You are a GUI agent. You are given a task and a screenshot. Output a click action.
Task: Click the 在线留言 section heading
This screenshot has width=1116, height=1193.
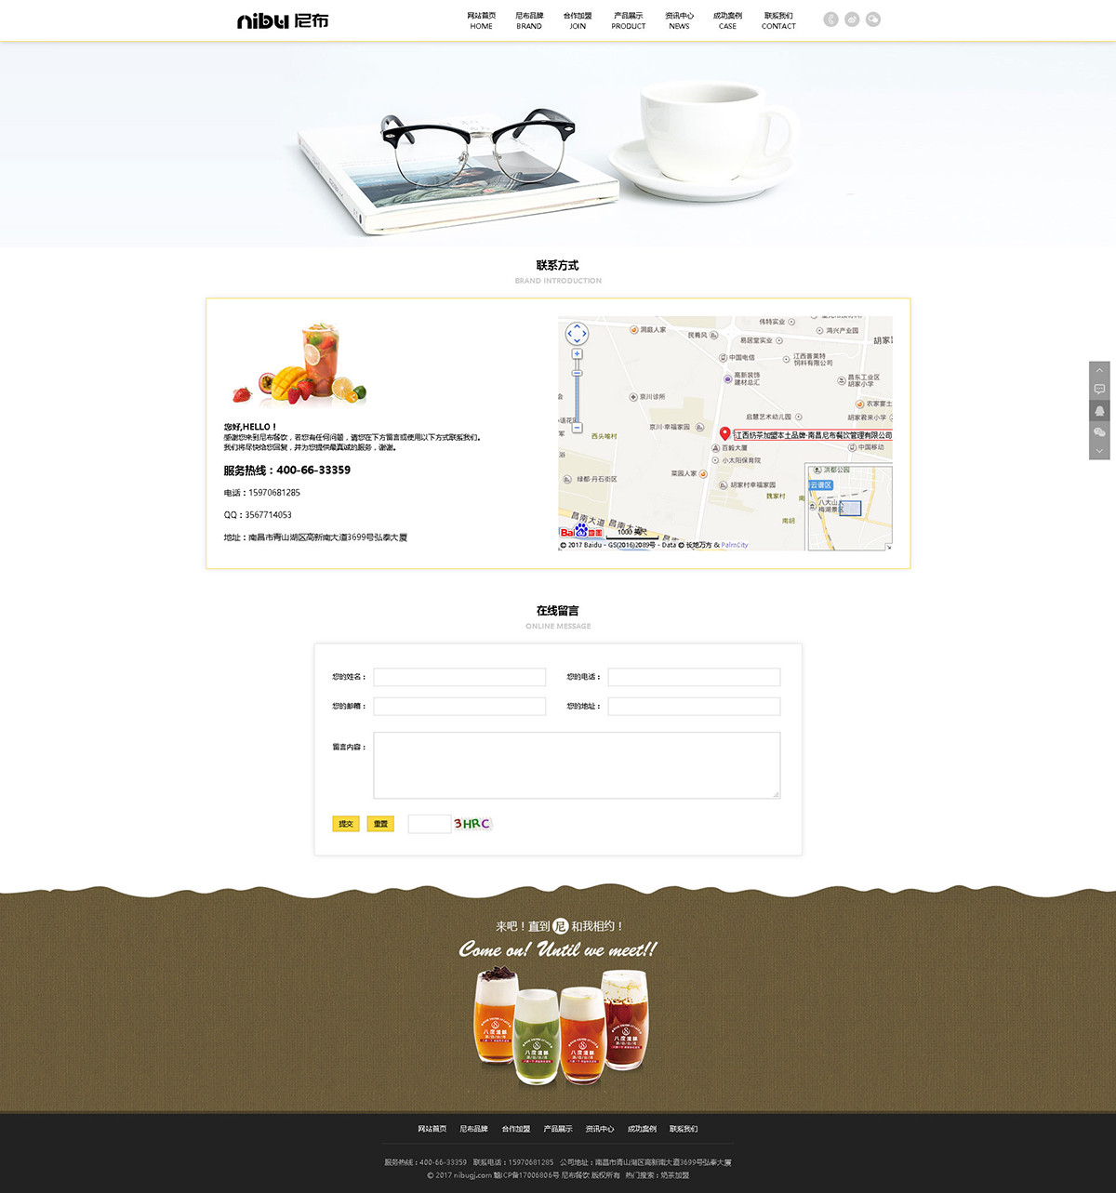[558, 611]
